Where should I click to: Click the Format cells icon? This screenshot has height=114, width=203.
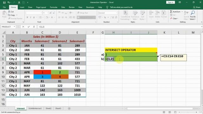pos(164,13)
